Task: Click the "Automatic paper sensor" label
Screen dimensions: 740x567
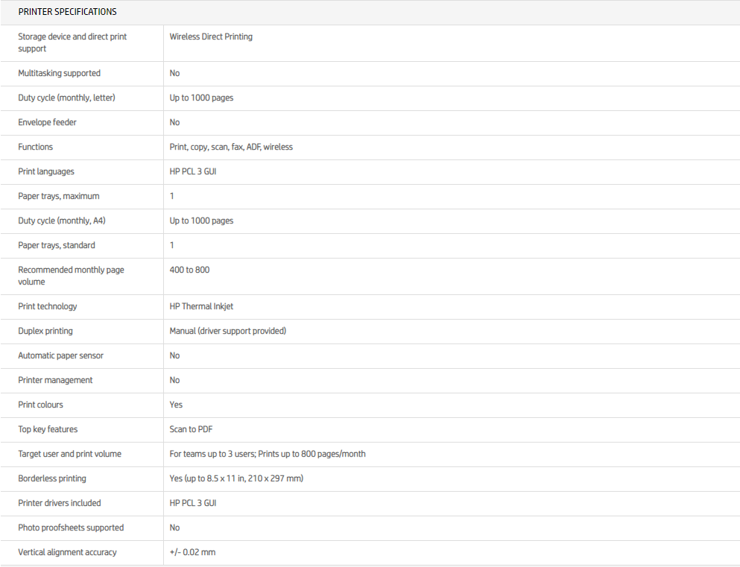Action: (x=60, y=355)
